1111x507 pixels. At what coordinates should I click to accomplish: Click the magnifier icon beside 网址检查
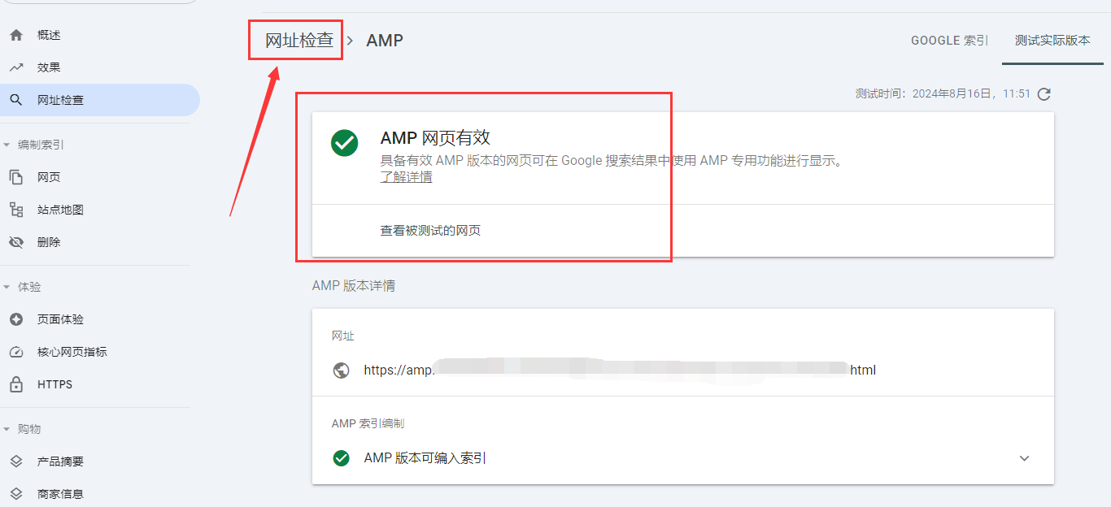click(x=15, y=100)
